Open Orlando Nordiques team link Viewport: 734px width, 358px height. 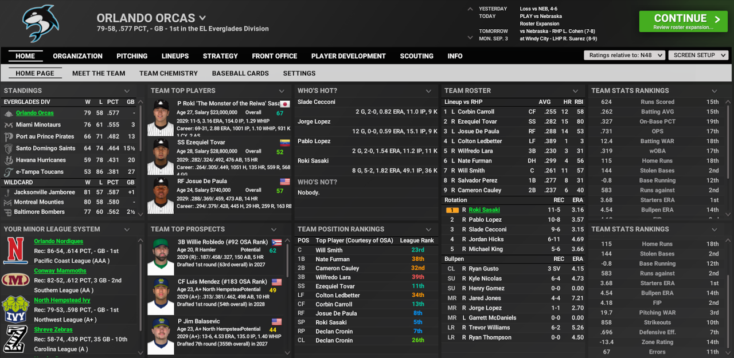click(58, 242)
